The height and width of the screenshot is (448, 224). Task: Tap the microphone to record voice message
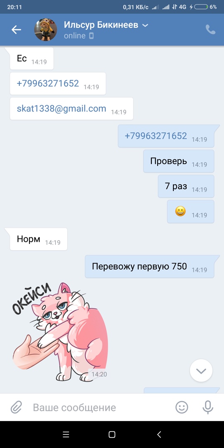click(x=208, y=407)
